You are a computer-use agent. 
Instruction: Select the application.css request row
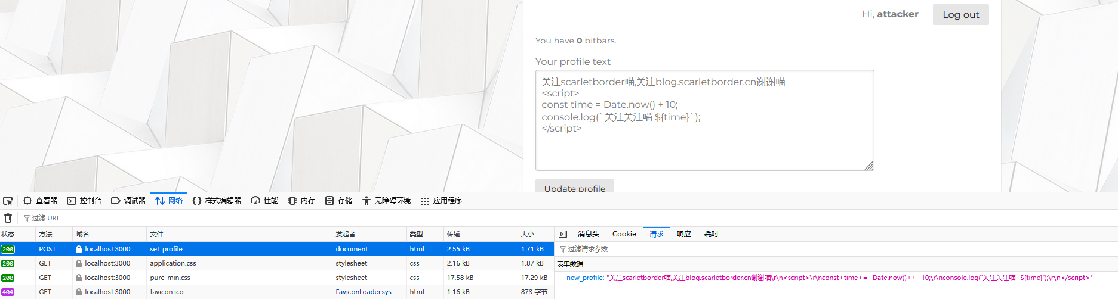277,263
